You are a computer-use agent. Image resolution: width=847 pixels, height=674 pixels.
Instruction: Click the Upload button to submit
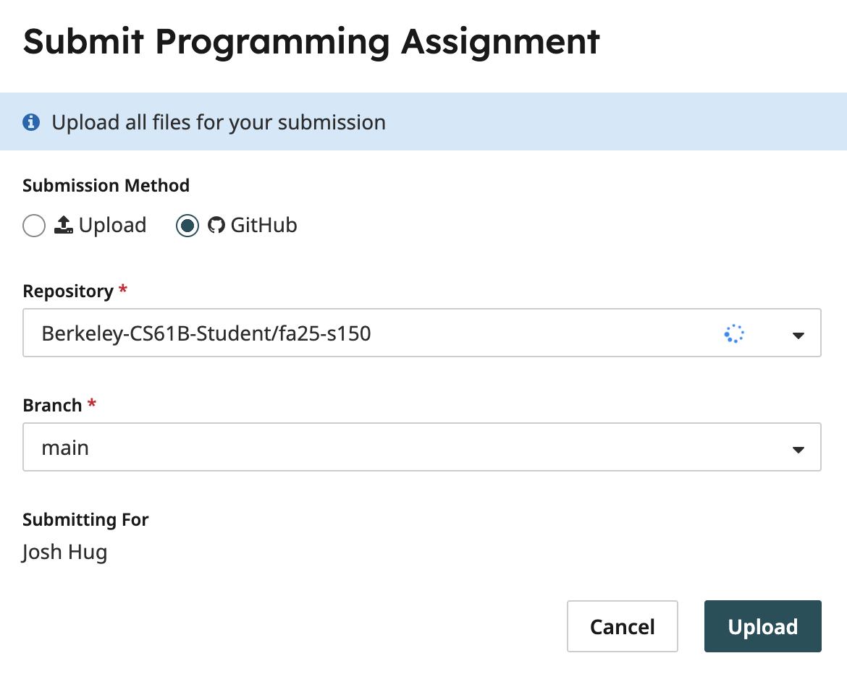pyautogui.click(x=762, y=626)
